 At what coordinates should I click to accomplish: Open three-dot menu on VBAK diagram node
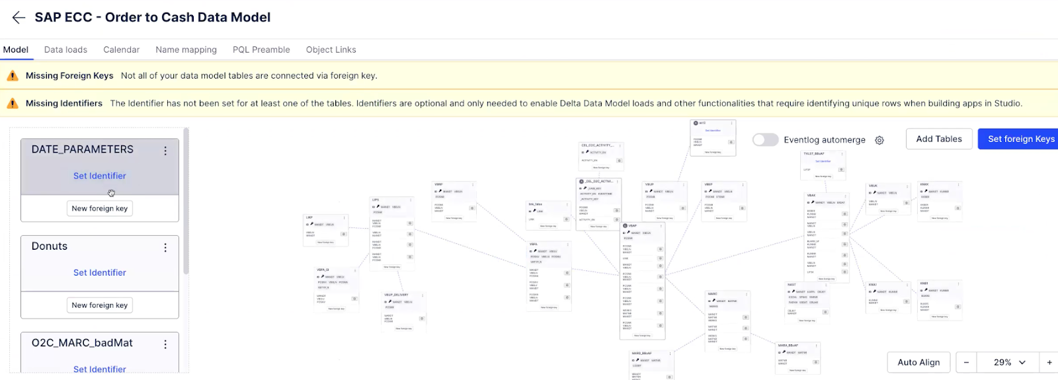[846, 195]
